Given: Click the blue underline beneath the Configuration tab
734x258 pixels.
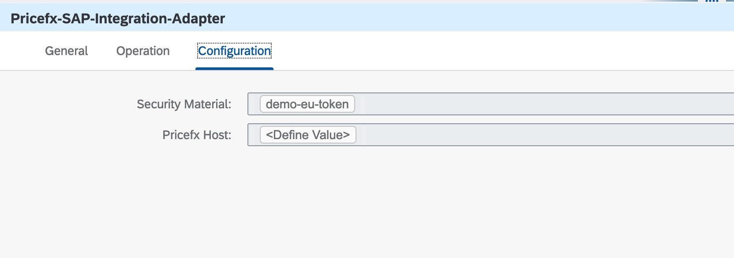Looking at the screenshot, I should click(234, 69).
